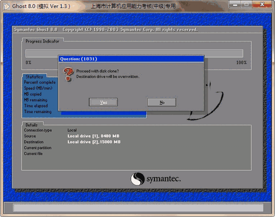
Task: Click the Destination Local drive [2] entry
Action: pyautogui.click(x=94, y=142)
